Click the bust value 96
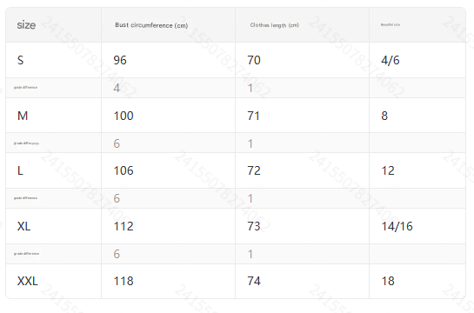474x313 pixels. (120, 60)
